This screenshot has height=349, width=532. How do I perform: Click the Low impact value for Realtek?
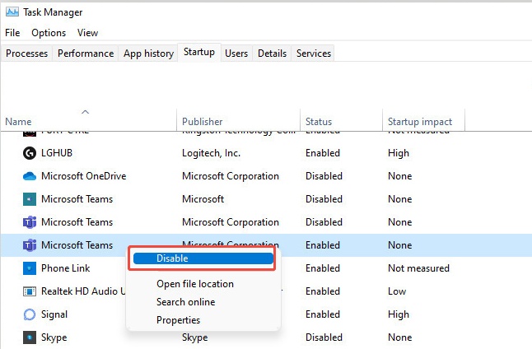pos(397,291)
